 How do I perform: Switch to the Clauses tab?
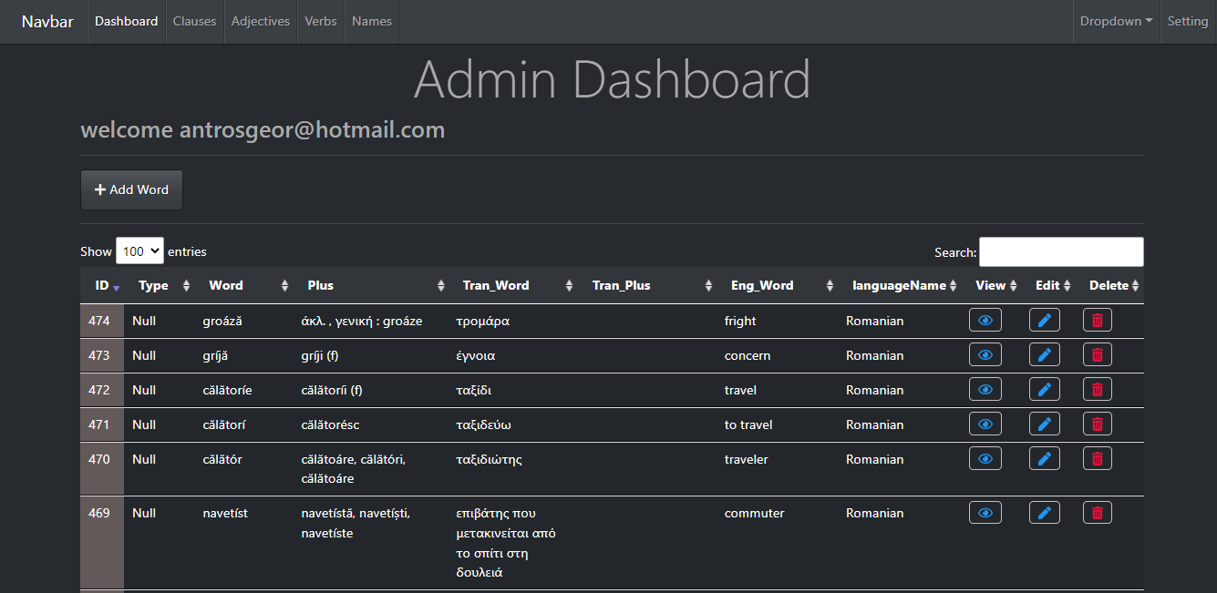click(x=194, y=21)
